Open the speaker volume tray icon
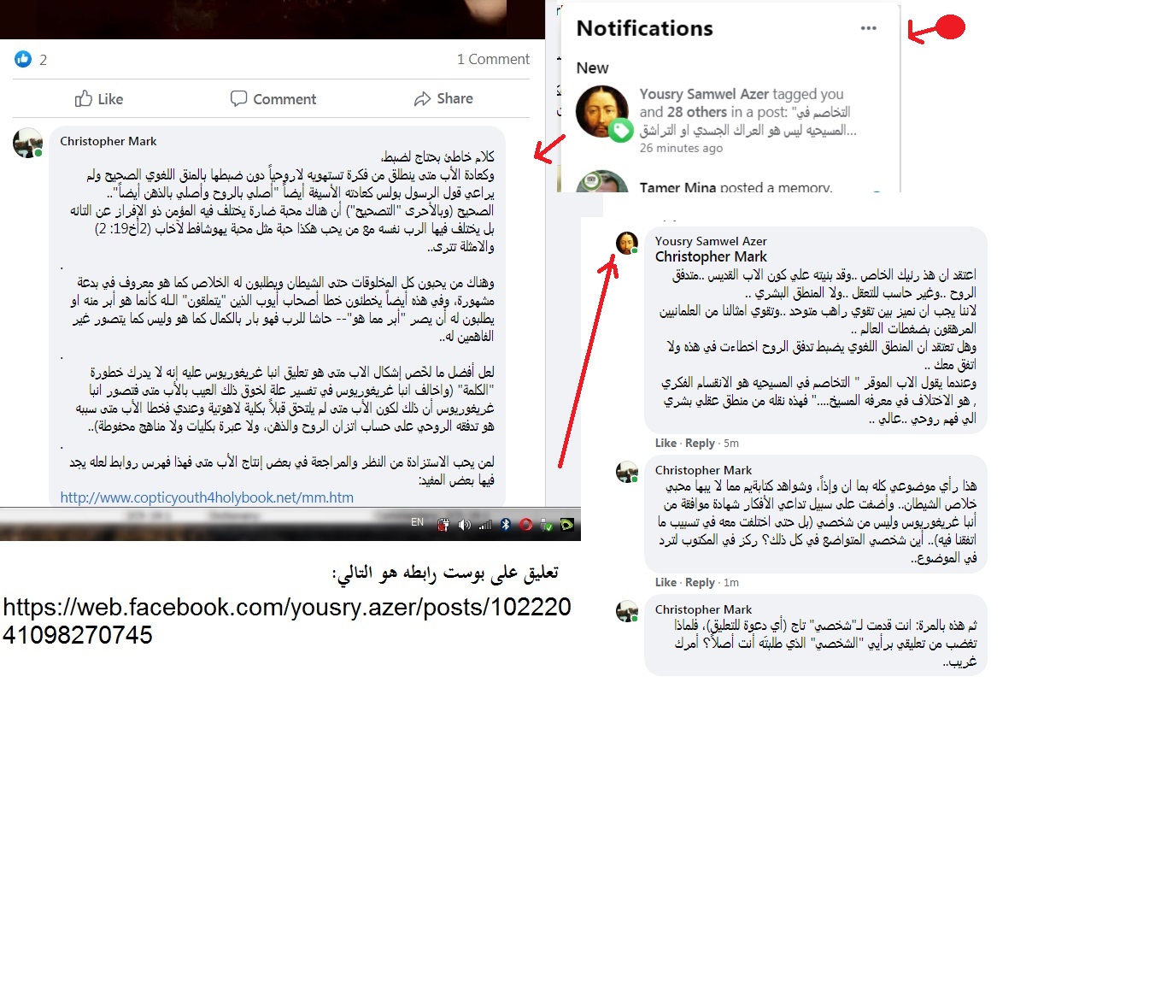The image size is (1167, 1000). [465, 525]
